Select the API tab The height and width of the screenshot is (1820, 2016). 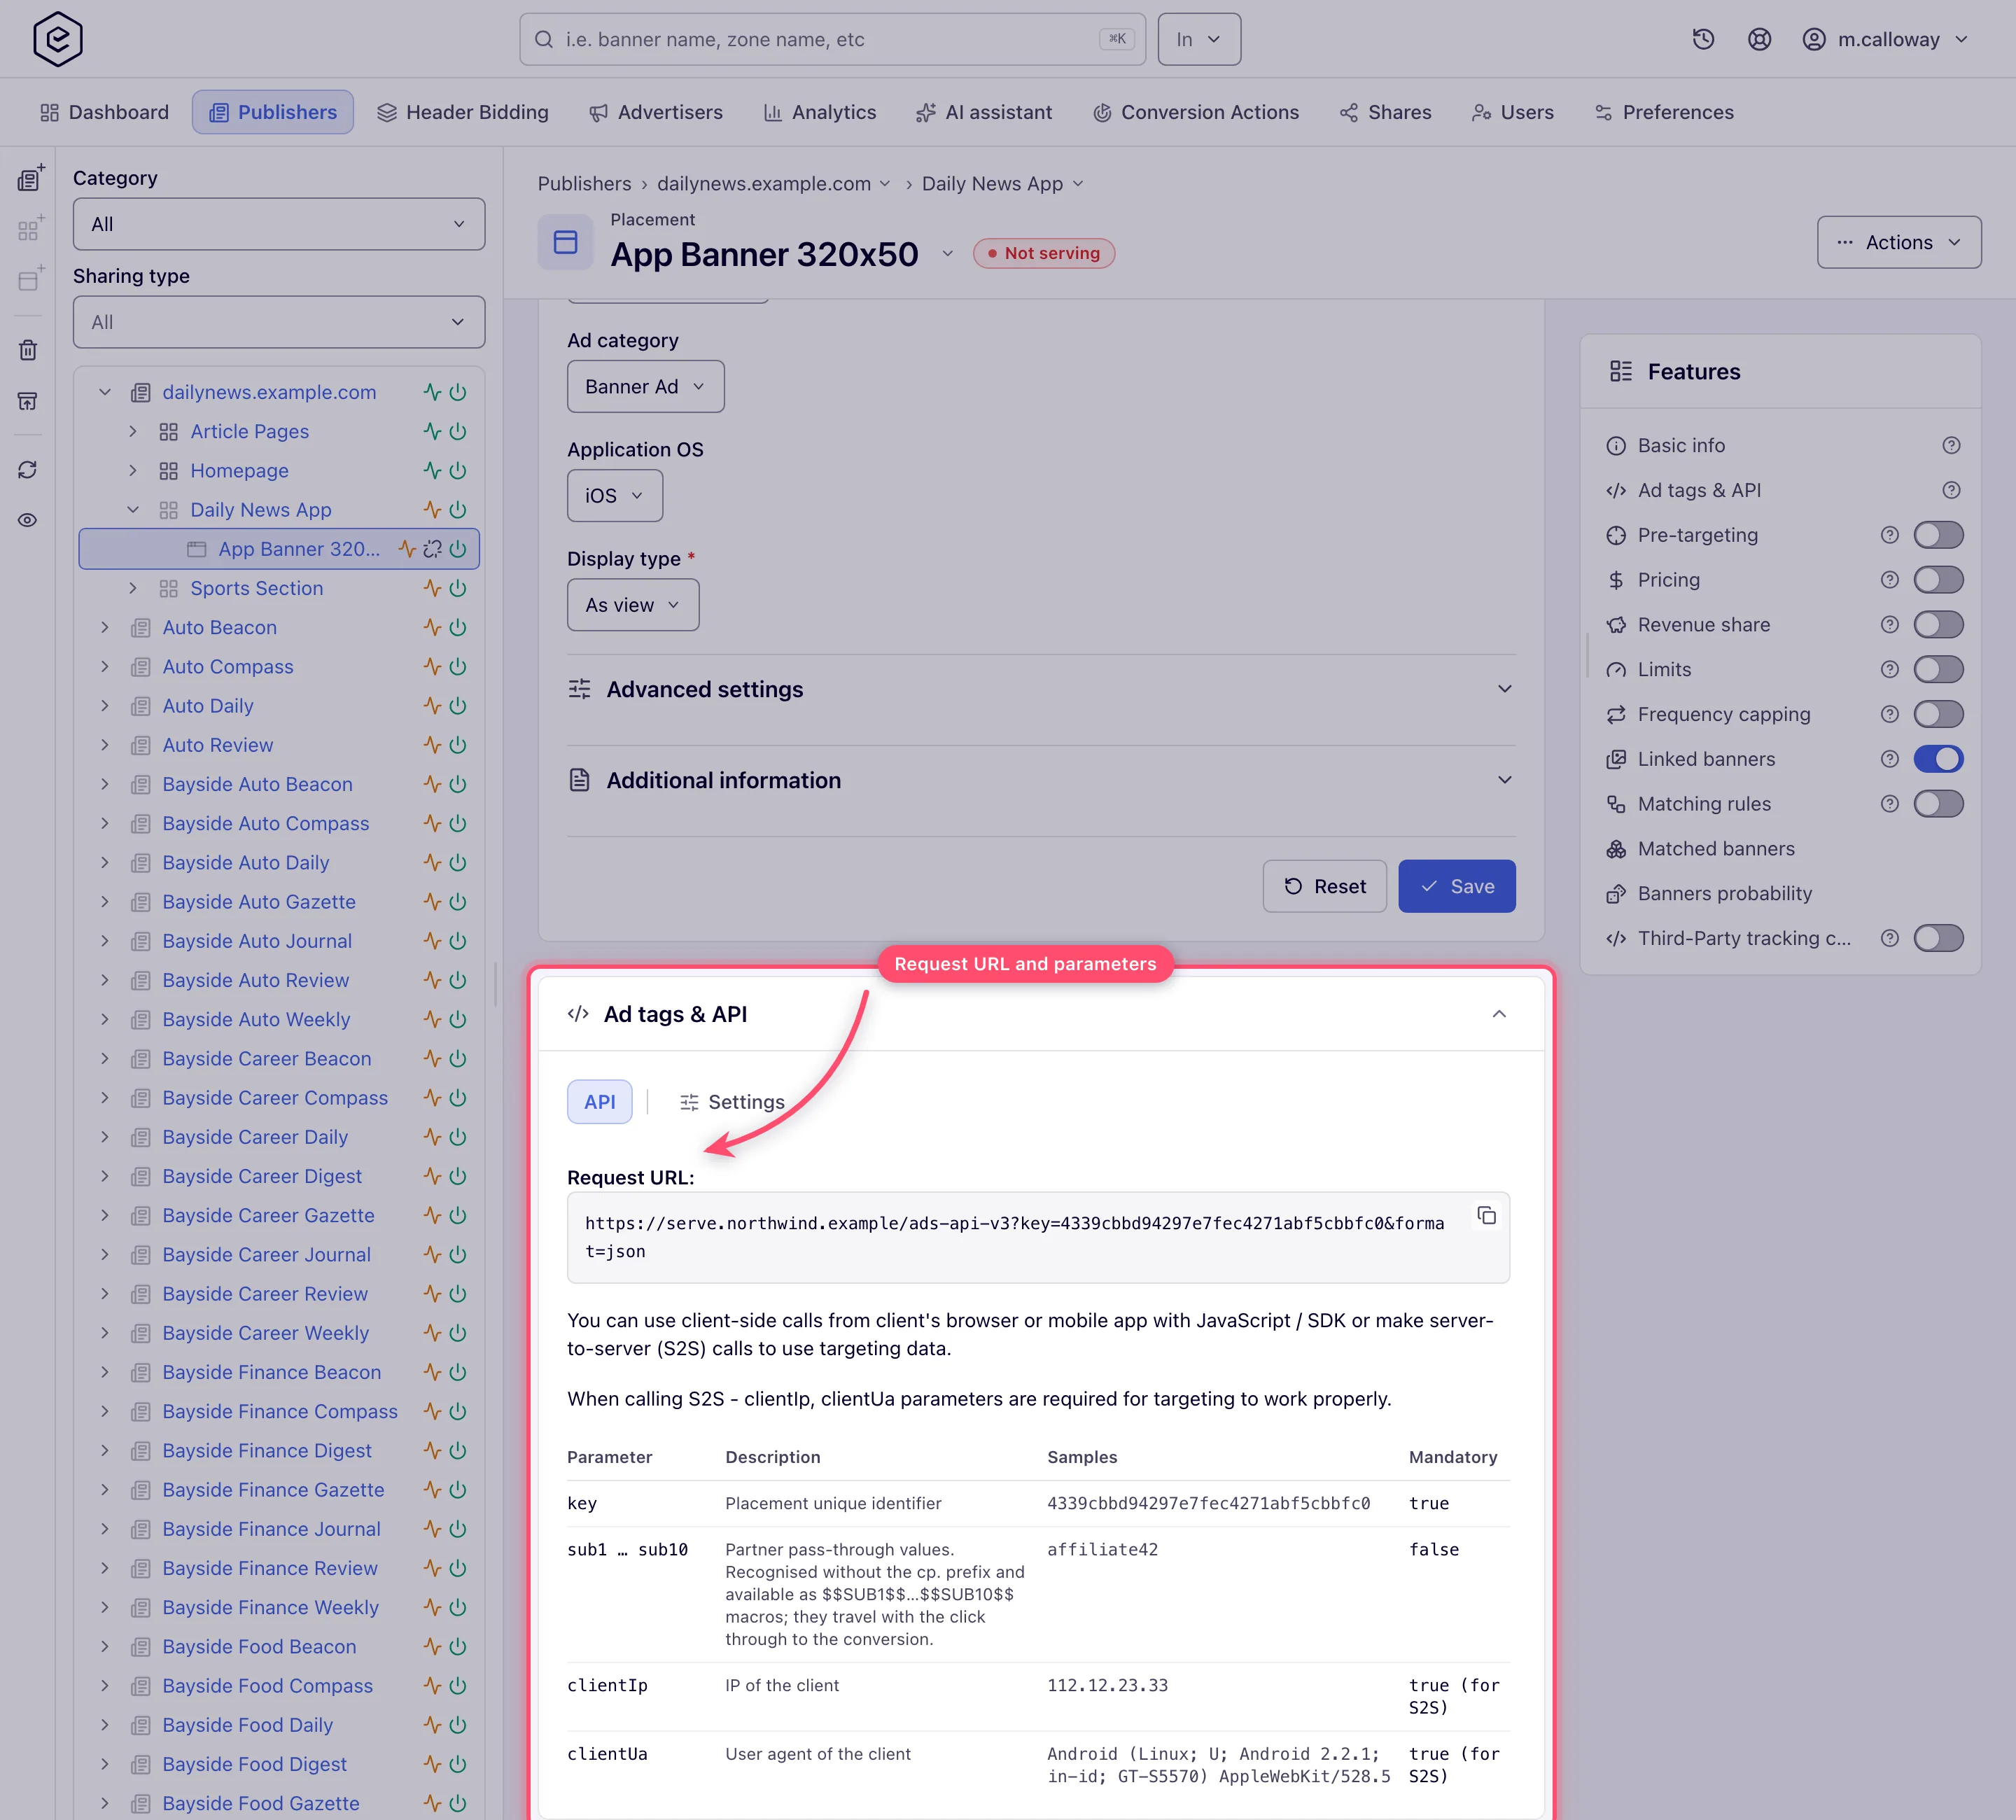pos(600,1102)
